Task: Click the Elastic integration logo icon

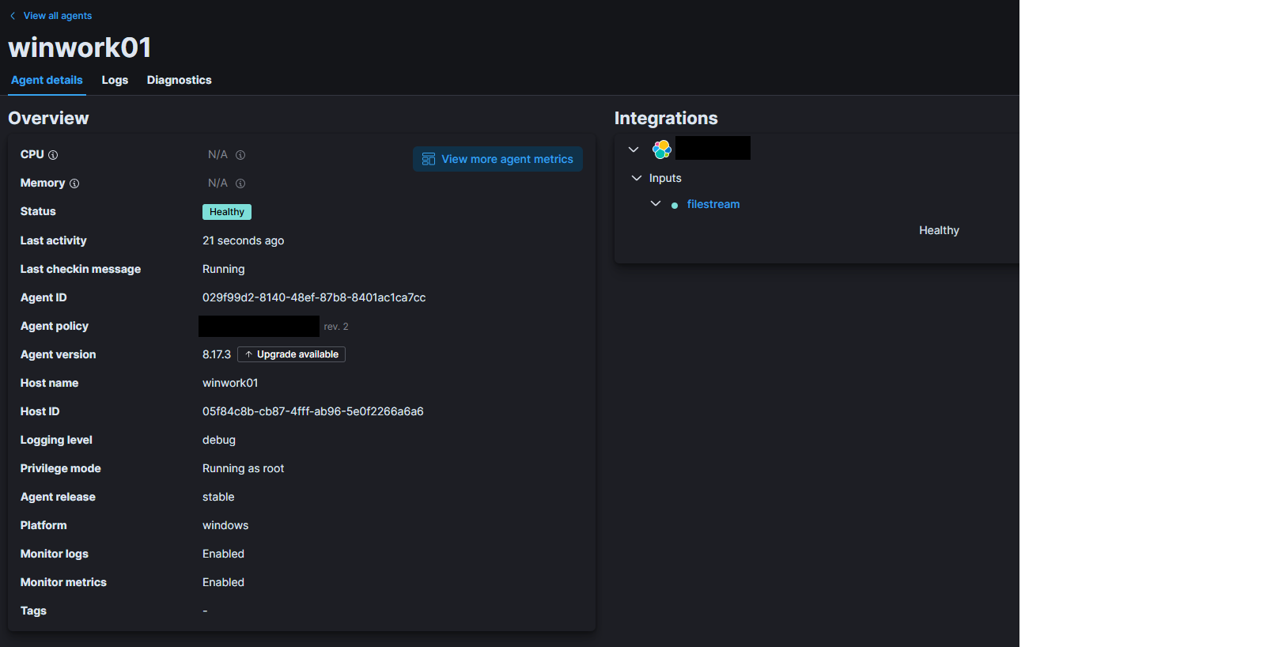Action: click(x=662, y=149)
